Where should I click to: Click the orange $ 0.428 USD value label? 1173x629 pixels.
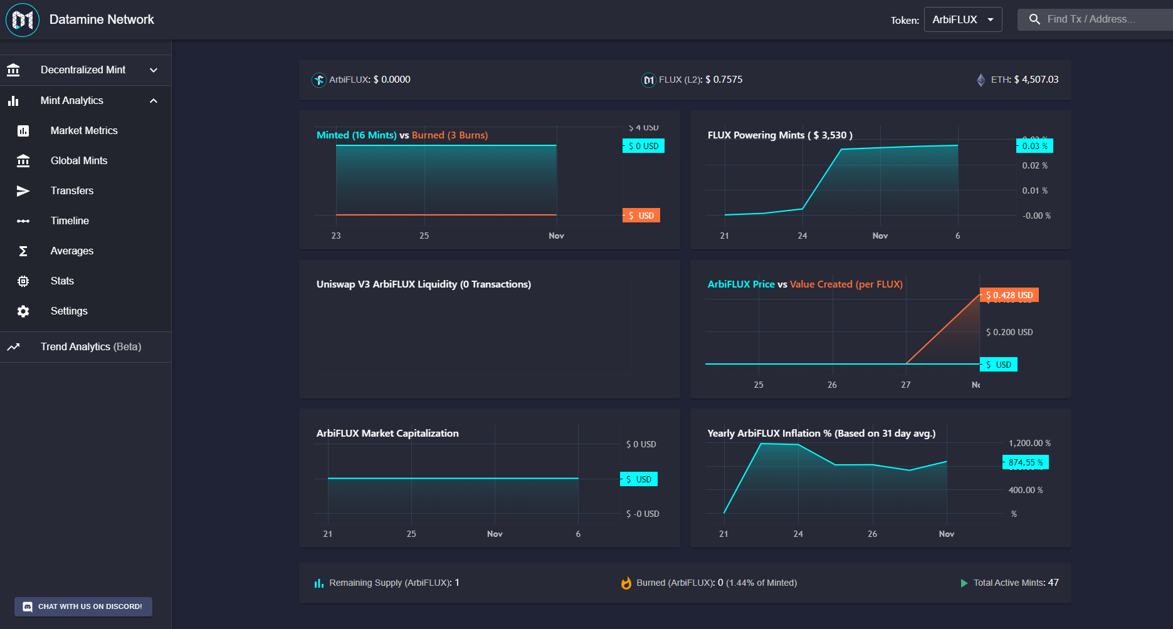click(x=1009, y=295)
